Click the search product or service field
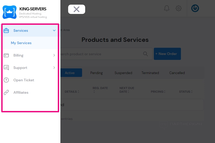This screenshot has height=143, width=215. click(x=103, y=54)
